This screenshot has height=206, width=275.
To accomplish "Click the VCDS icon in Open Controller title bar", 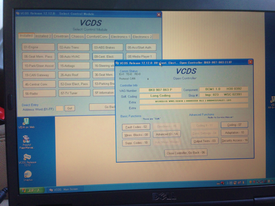I will 117,63.
